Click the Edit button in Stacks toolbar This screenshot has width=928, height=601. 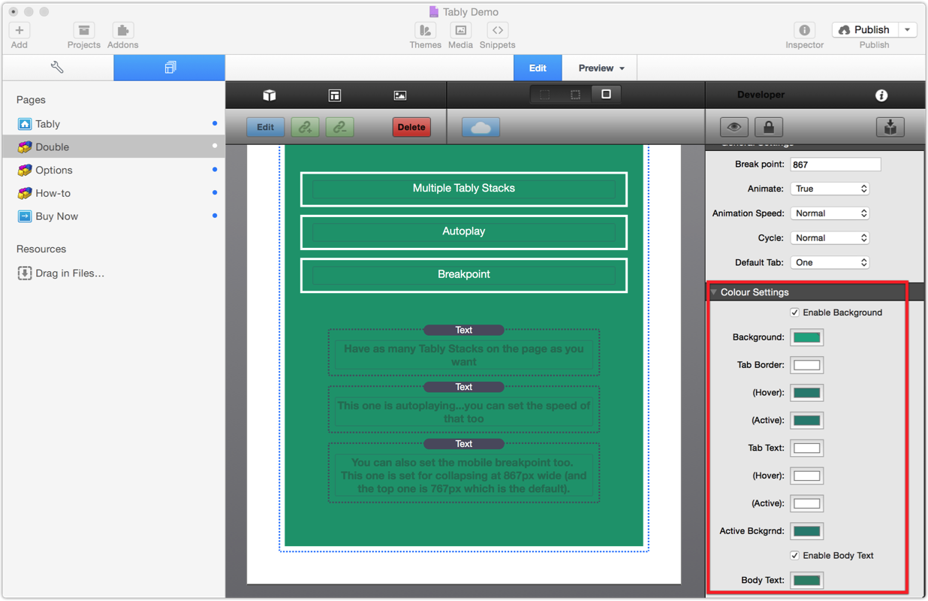click(x=265, y=127)
